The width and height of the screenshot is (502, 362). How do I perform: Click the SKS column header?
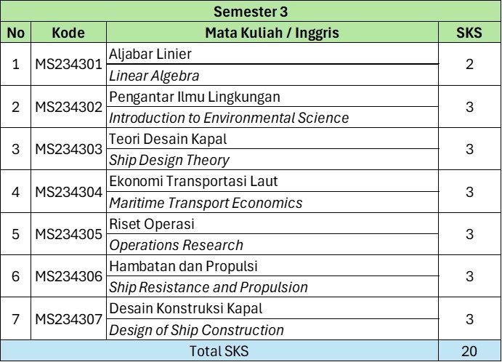point(469,33)
